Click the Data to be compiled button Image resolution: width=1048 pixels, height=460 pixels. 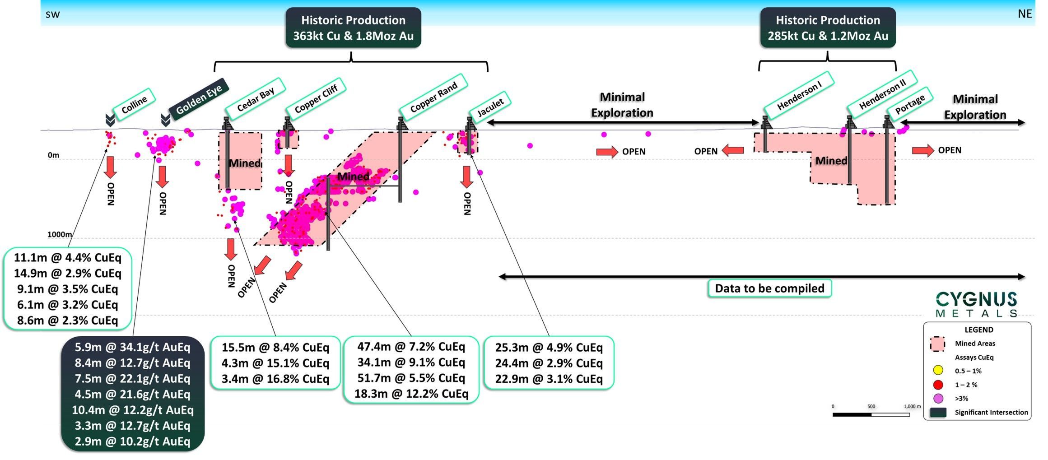pyautogui.click(x=769, y=288)
